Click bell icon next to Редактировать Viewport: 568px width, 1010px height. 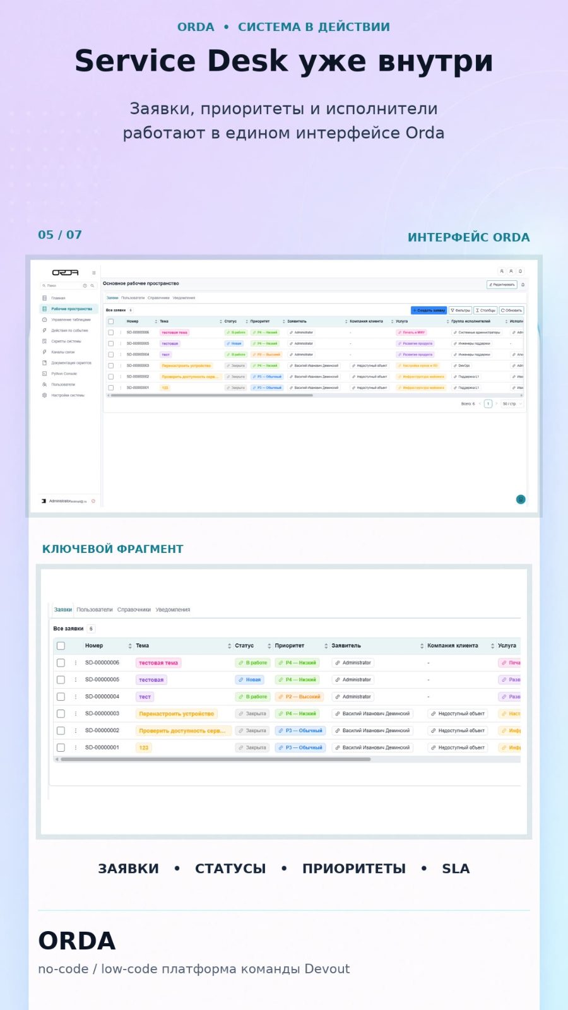click(523, 285)
